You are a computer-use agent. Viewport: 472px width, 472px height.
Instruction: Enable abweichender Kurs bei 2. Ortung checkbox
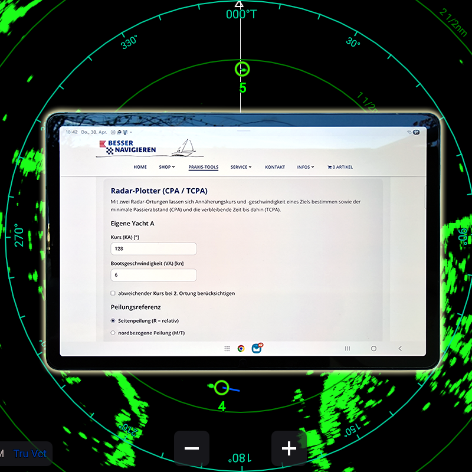point(113,293)
